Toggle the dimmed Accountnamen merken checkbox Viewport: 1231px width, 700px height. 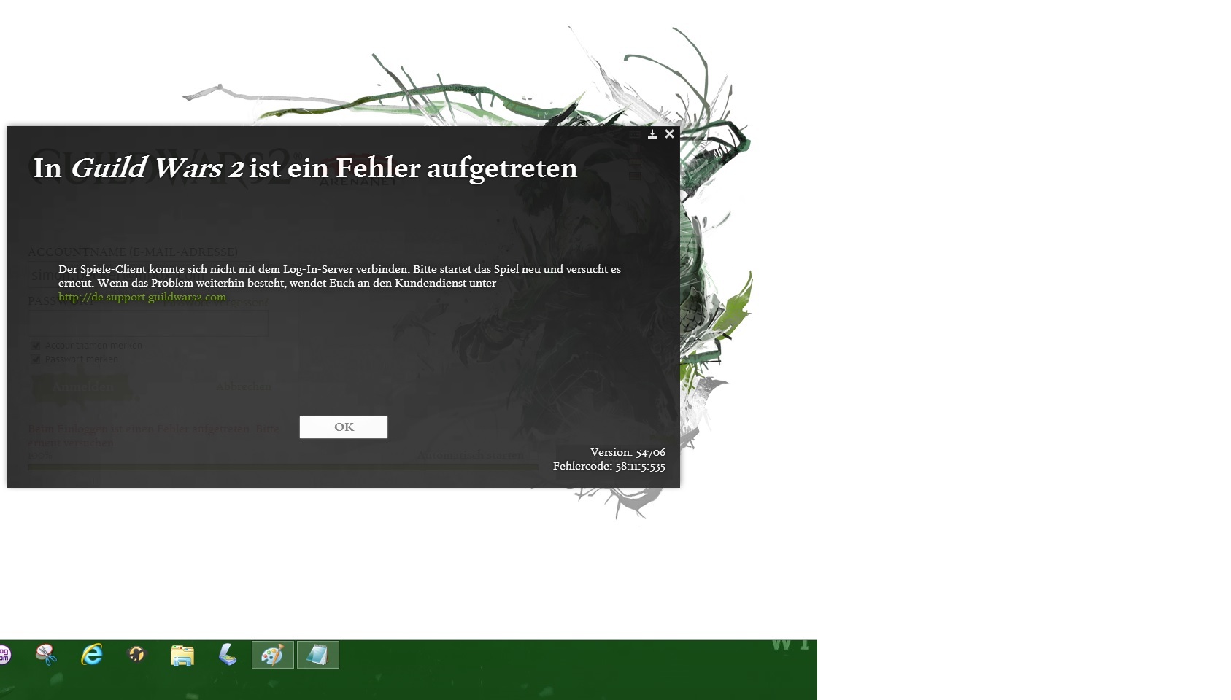coord(35,345)
